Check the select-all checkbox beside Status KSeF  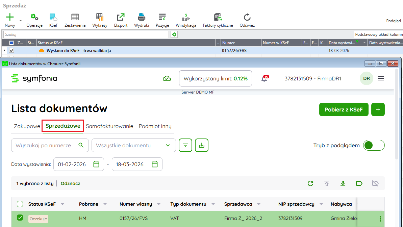pos(20,204)
